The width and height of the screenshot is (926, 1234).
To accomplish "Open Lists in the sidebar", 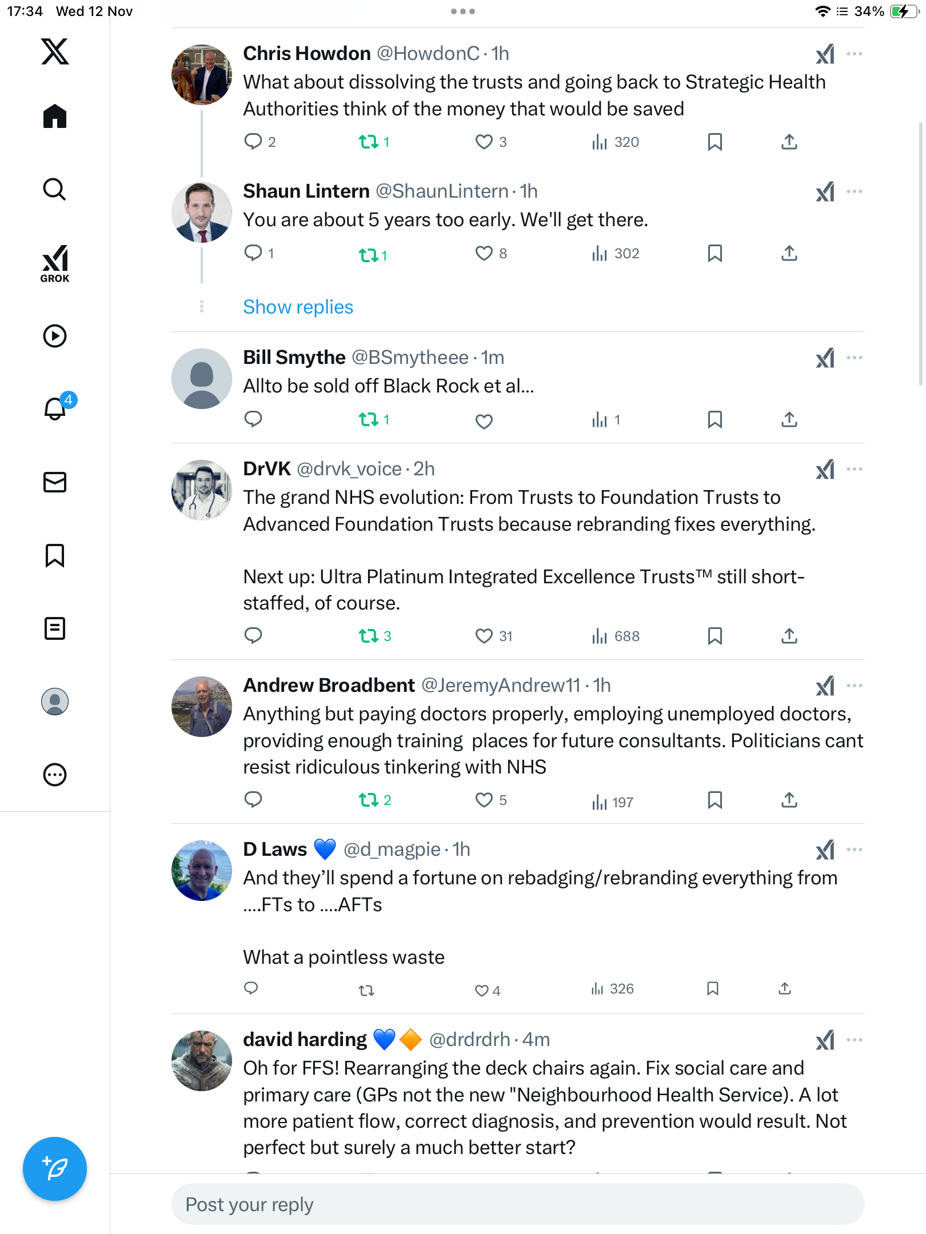I will point(55,628).
